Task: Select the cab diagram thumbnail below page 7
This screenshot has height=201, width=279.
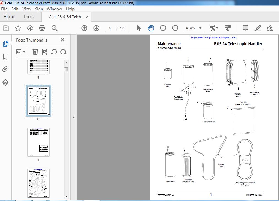Action: click(38, 183)
